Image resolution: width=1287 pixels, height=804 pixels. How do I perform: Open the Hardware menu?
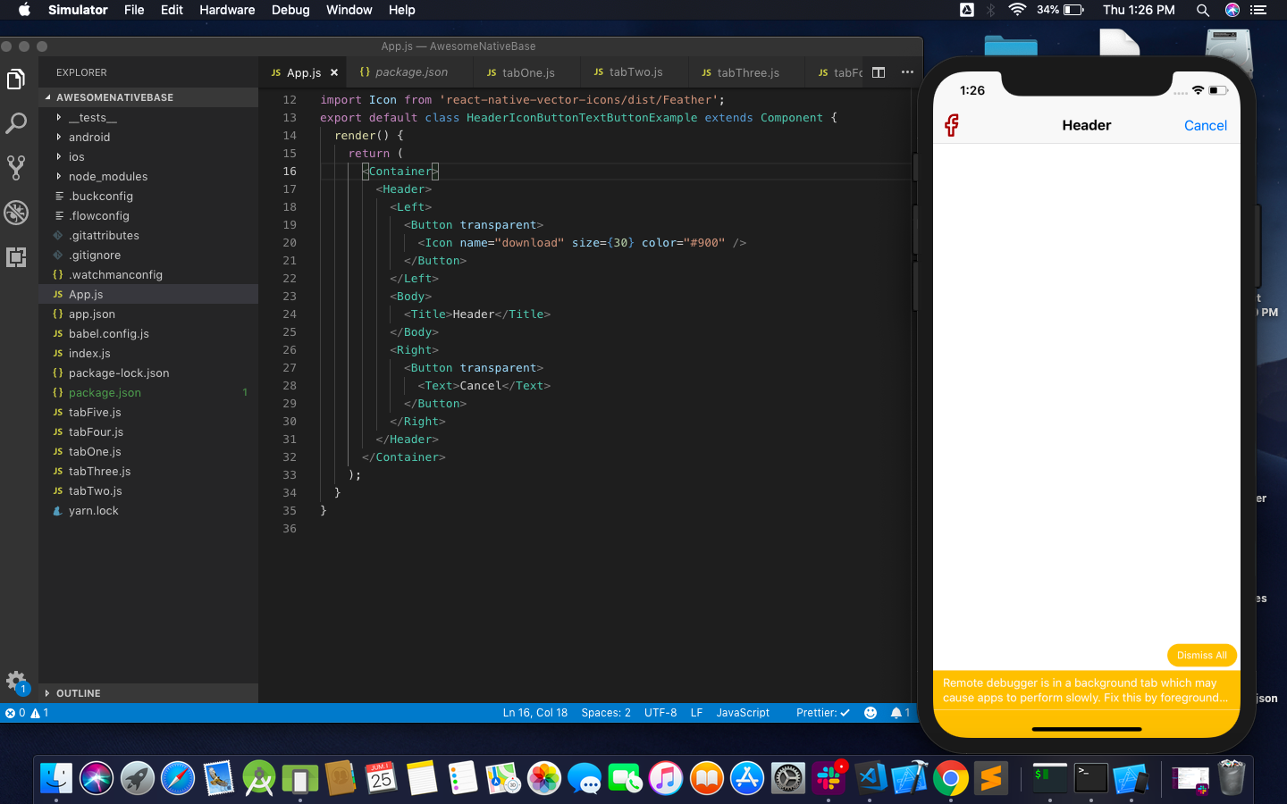tap(227, 10)
